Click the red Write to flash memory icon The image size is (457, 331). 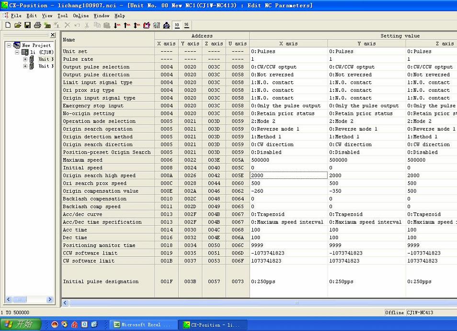[147, 25]
